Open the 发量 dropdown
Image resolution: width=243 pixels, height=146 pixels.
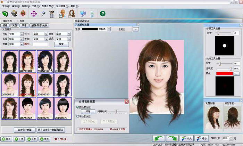[22, 44]
